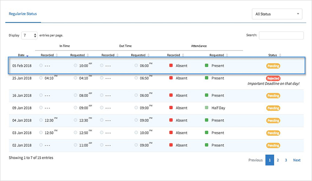Go to pagination page 2
Viewport: 312px width, 181px height.
pos(278,160)
